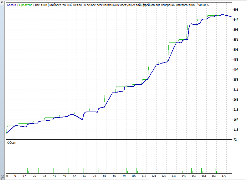This screenshot has height=180, width=247.
Task: Click the 359 value on the vertical axis
Action: [236, 80]
